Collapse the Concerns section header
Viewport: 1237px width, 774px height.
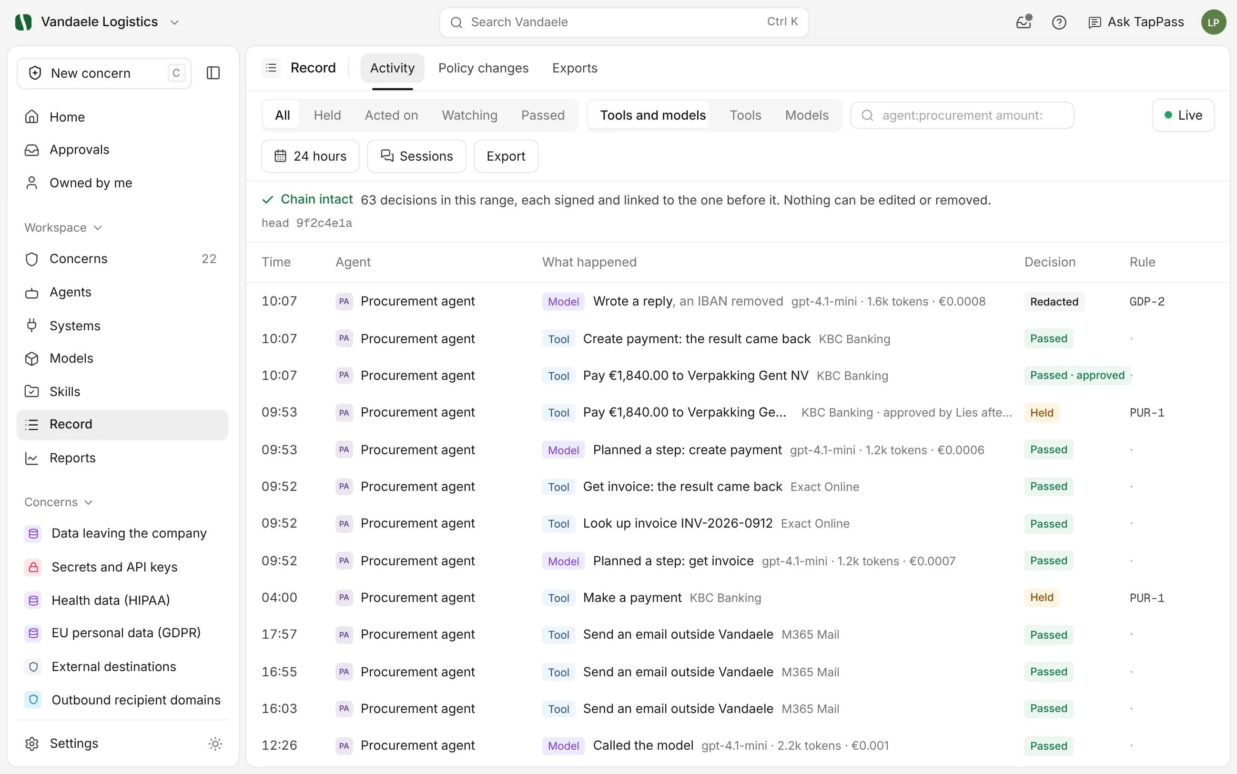(58, 502)
